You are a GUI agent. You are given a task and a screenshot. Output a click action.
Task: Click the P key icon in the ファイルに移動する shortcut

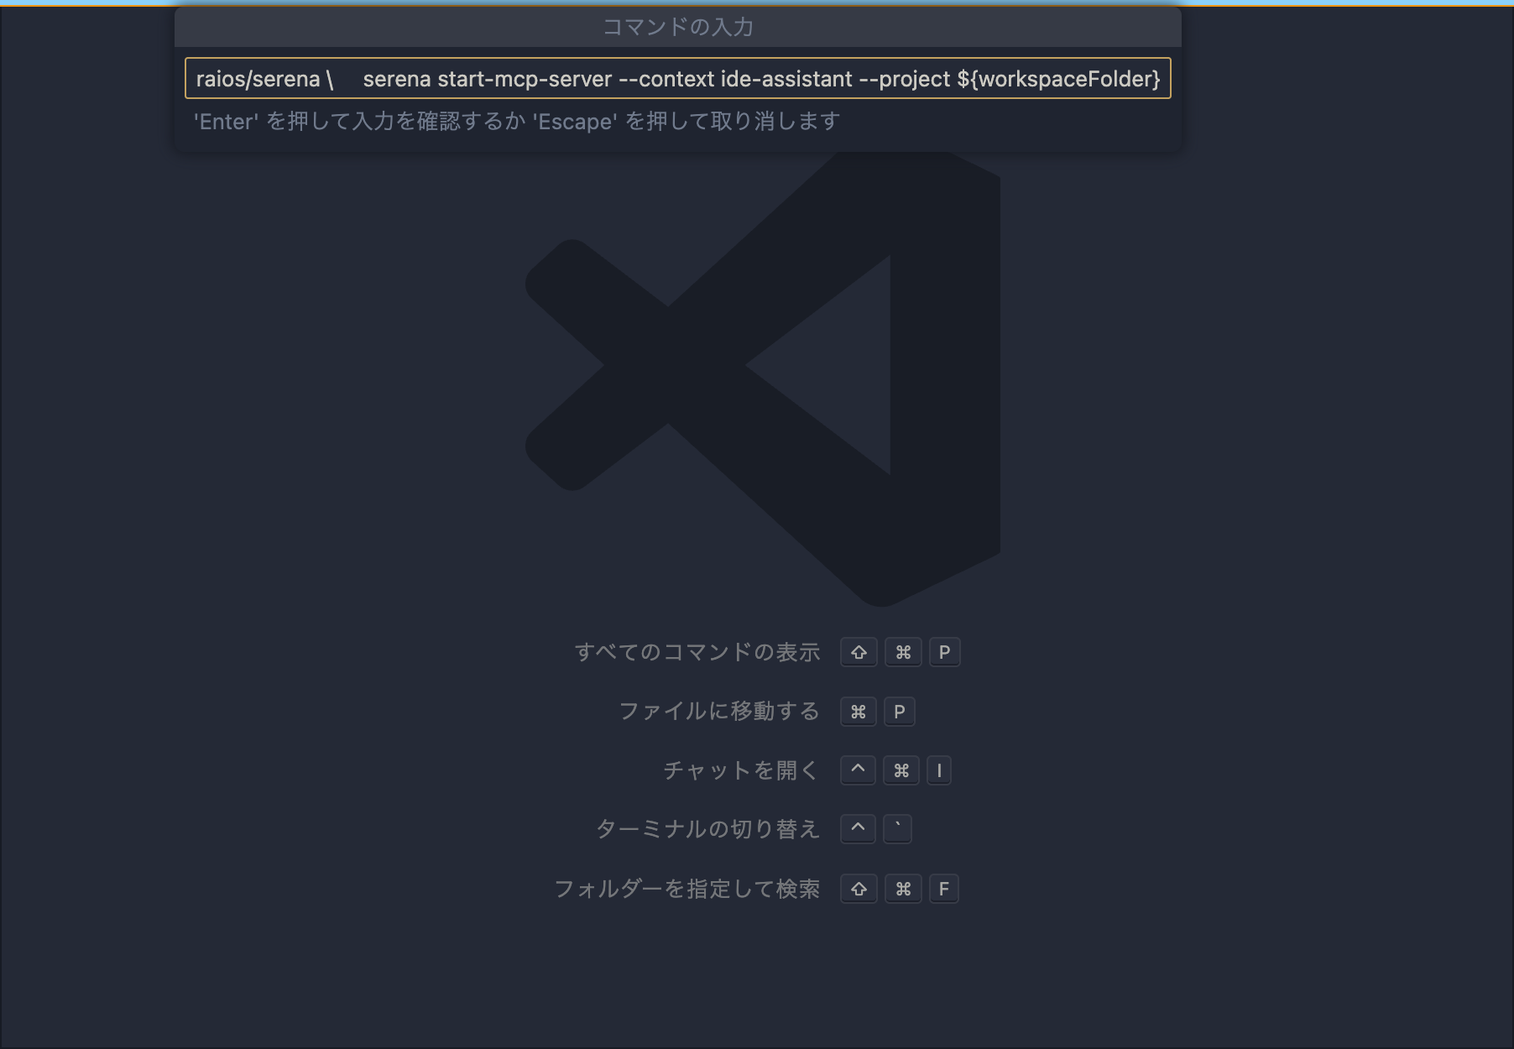899,712
